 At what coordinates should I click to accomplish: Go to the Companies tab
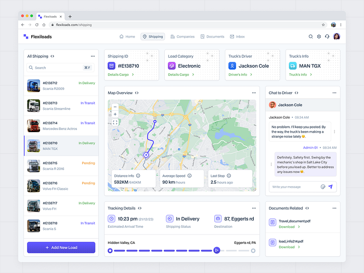tap(182, 37)
